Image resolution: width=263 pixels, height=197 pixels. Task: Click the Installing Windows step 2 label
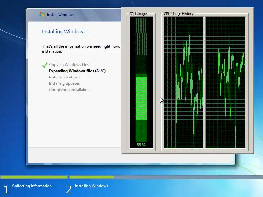(91, 186)
